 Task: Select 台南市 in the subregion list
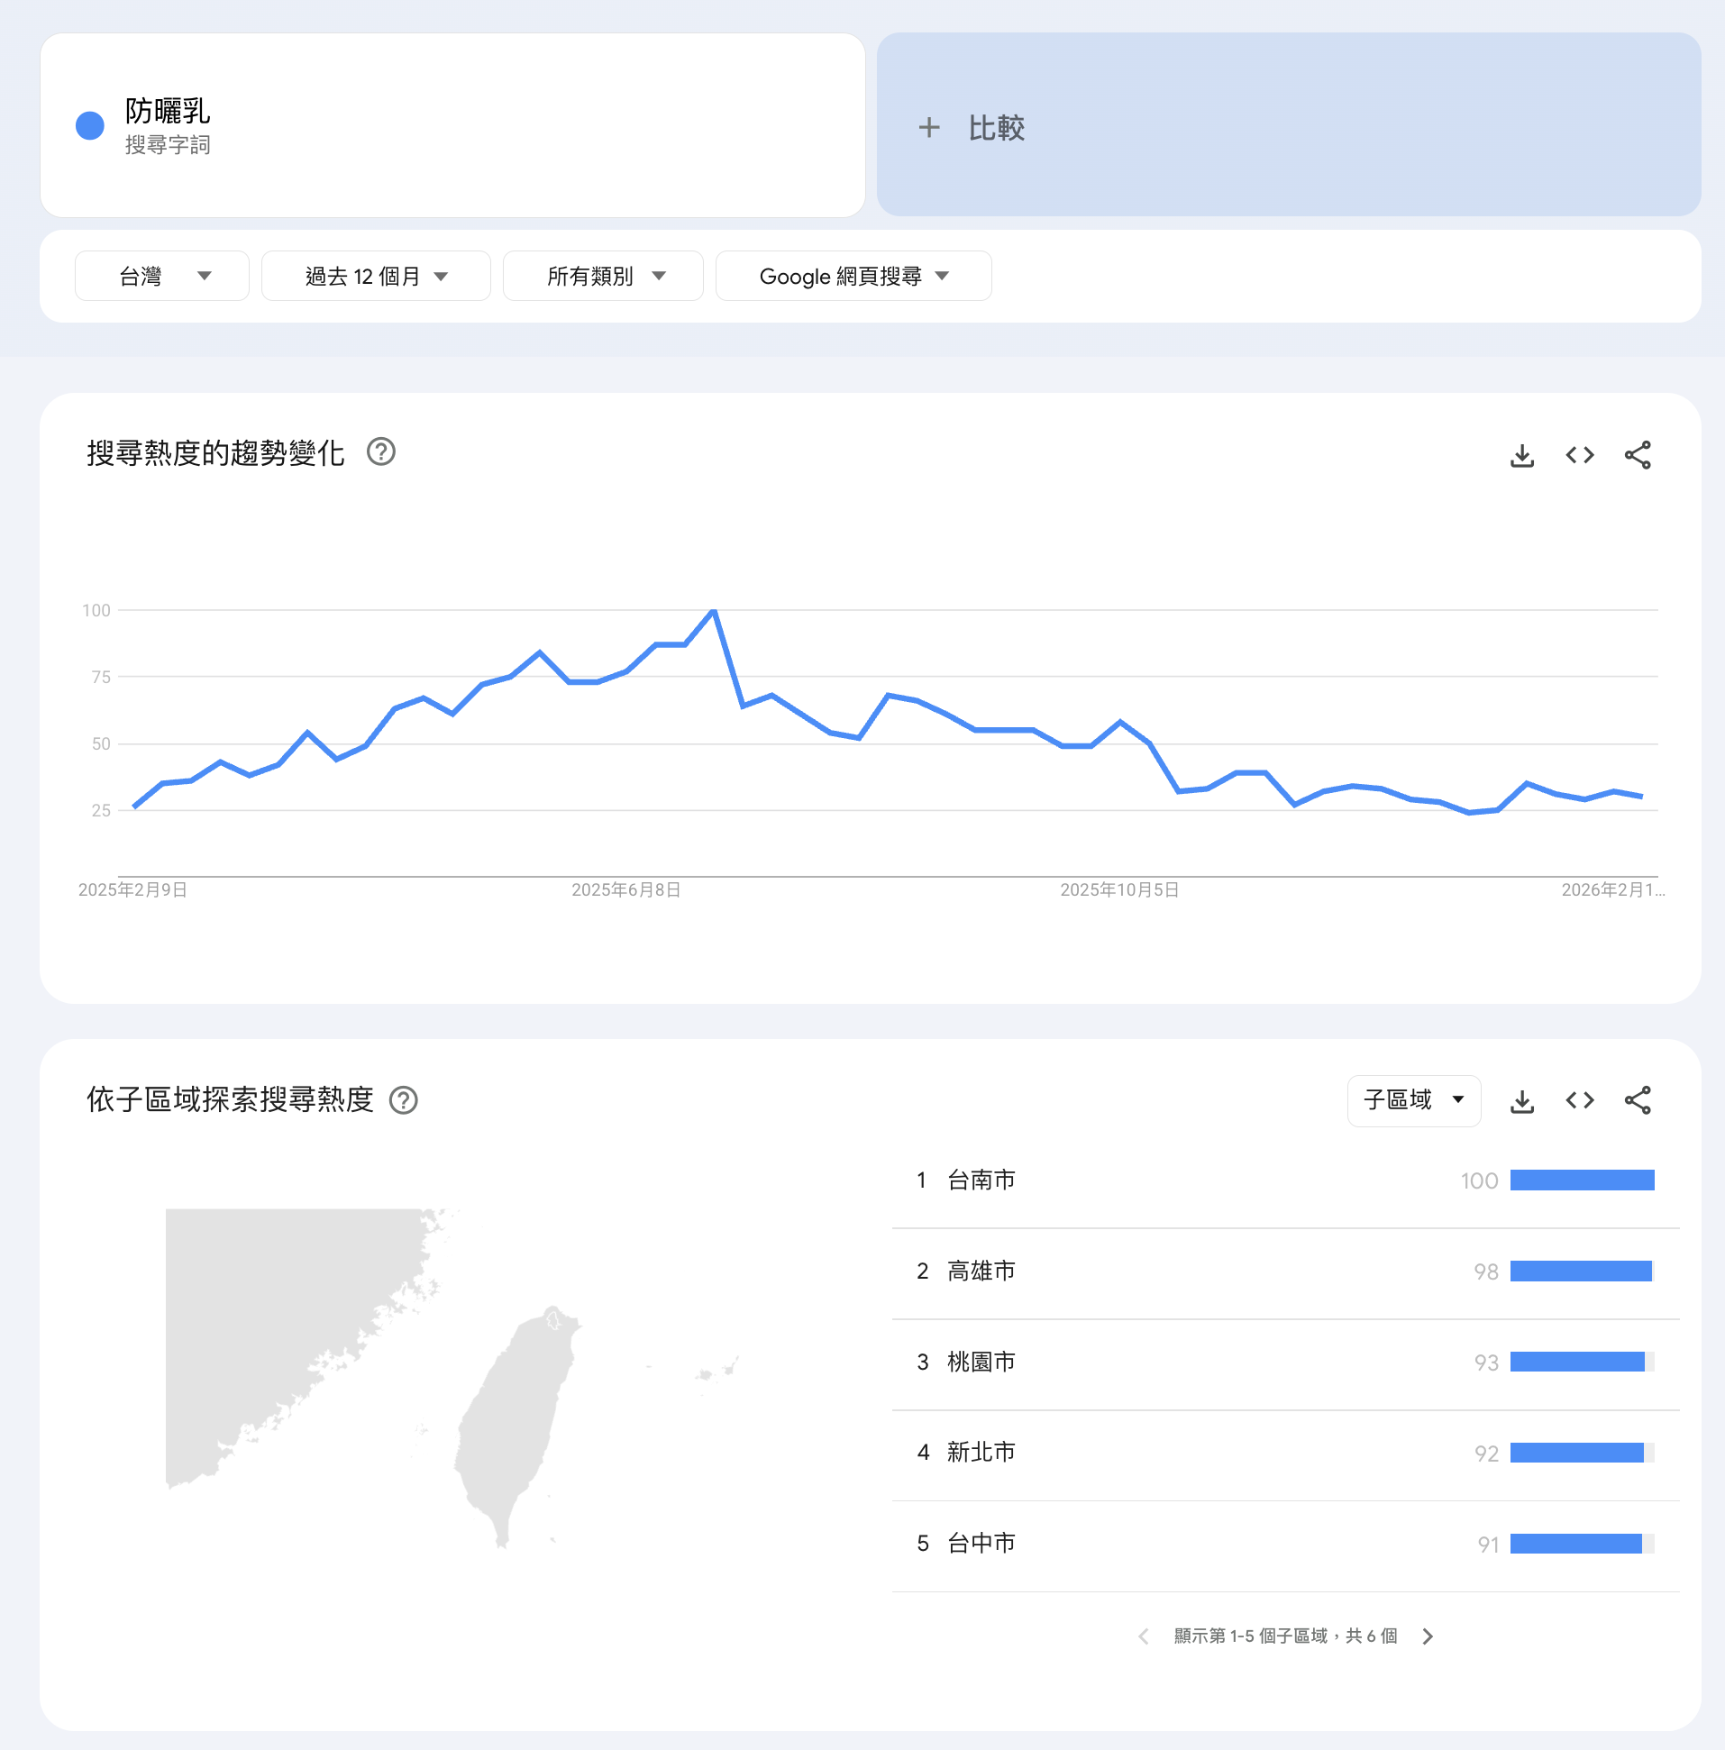click(x=981, y=1180)
